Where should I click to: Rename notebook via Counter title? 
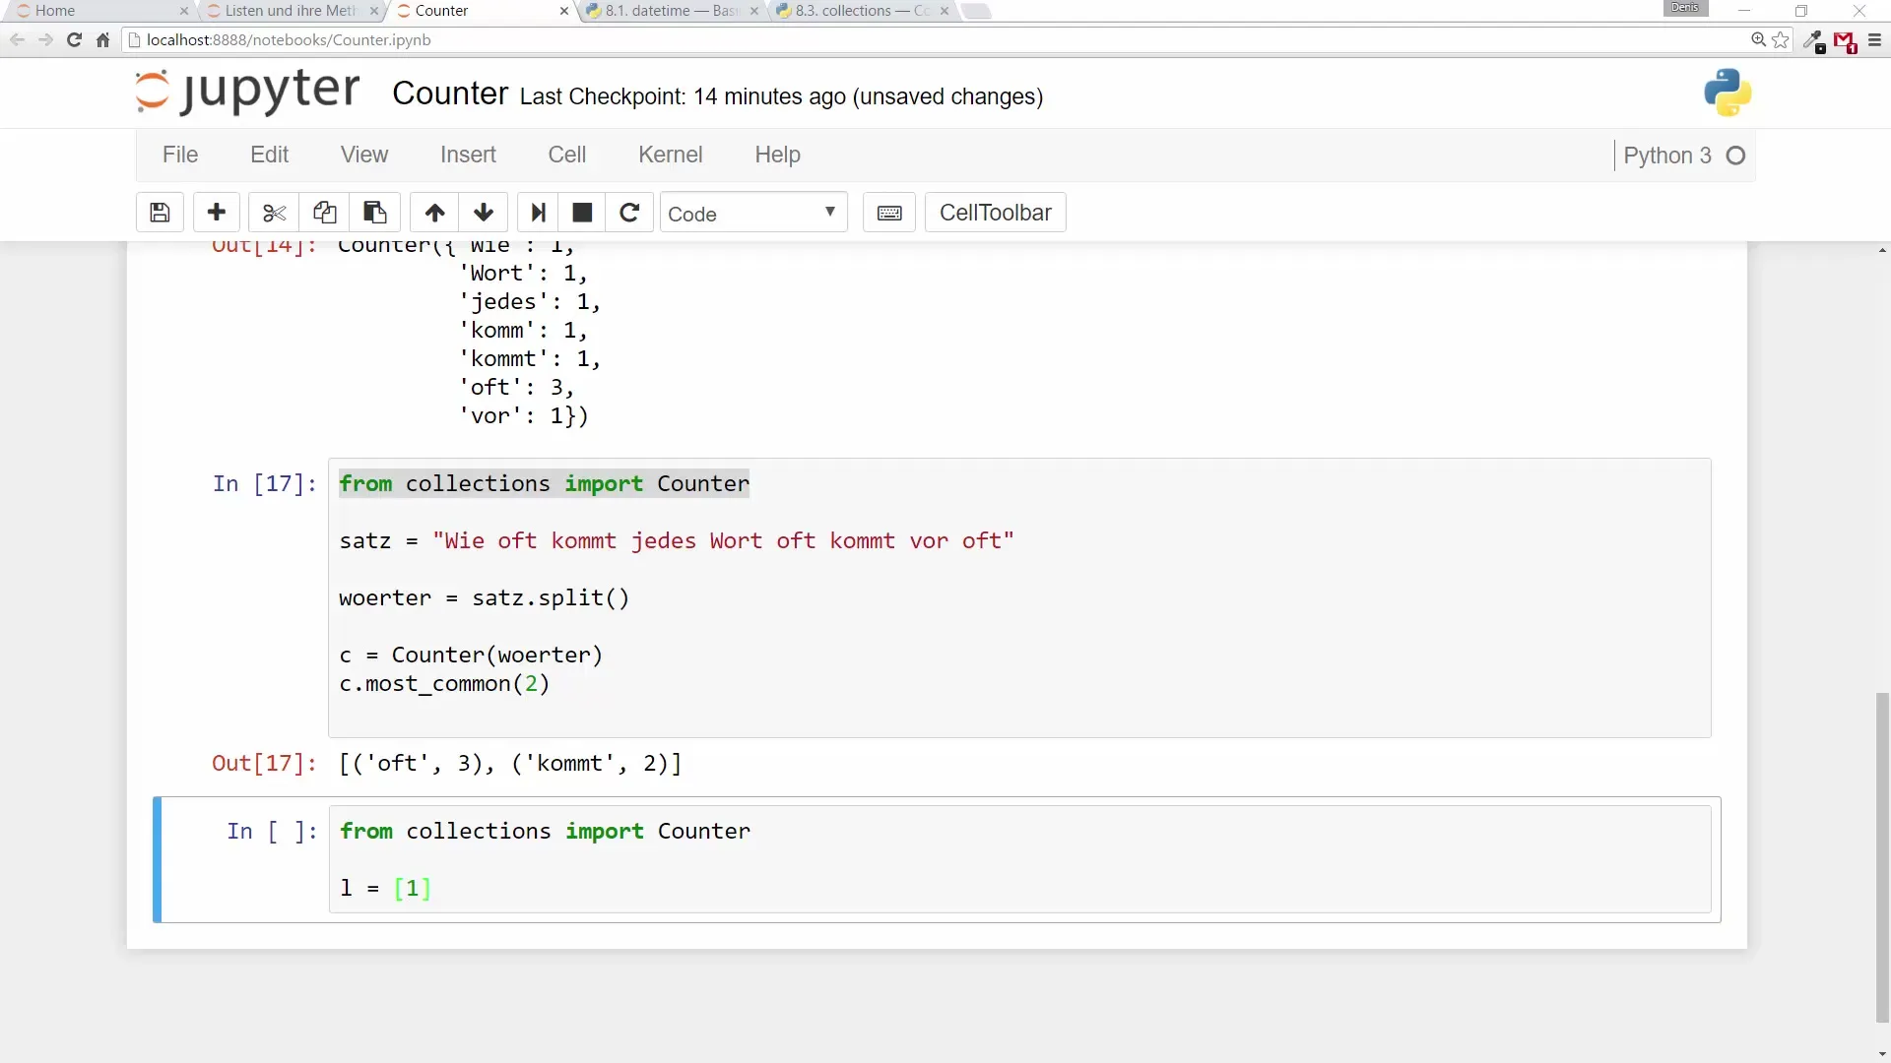tap(450, 94)
